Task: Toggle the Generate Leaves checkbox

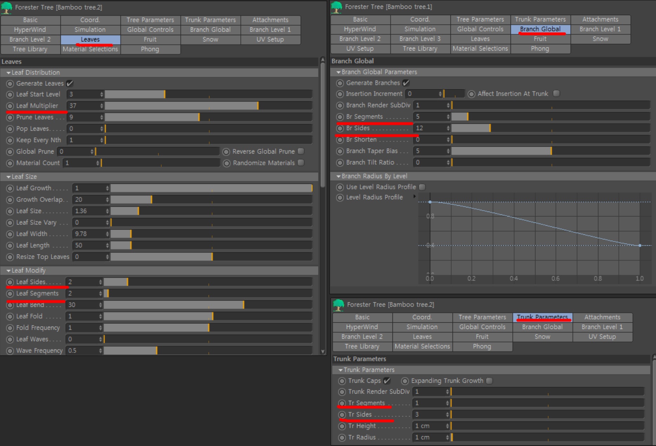Action: pyautogui.click(x=70, y=83)
